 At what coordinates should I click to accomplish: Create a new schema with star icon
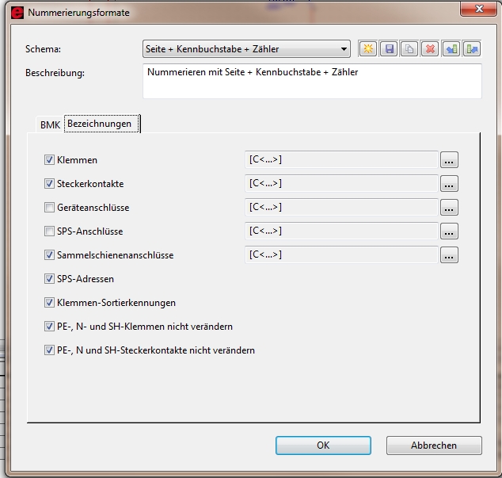click(368, 49)
